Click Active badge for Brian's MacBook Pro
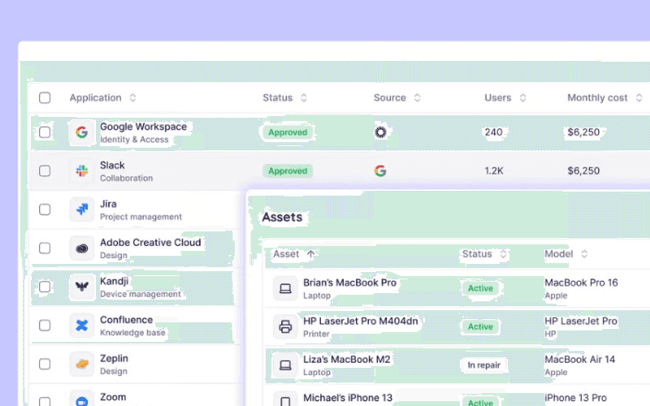 click(x=480, y=288)
